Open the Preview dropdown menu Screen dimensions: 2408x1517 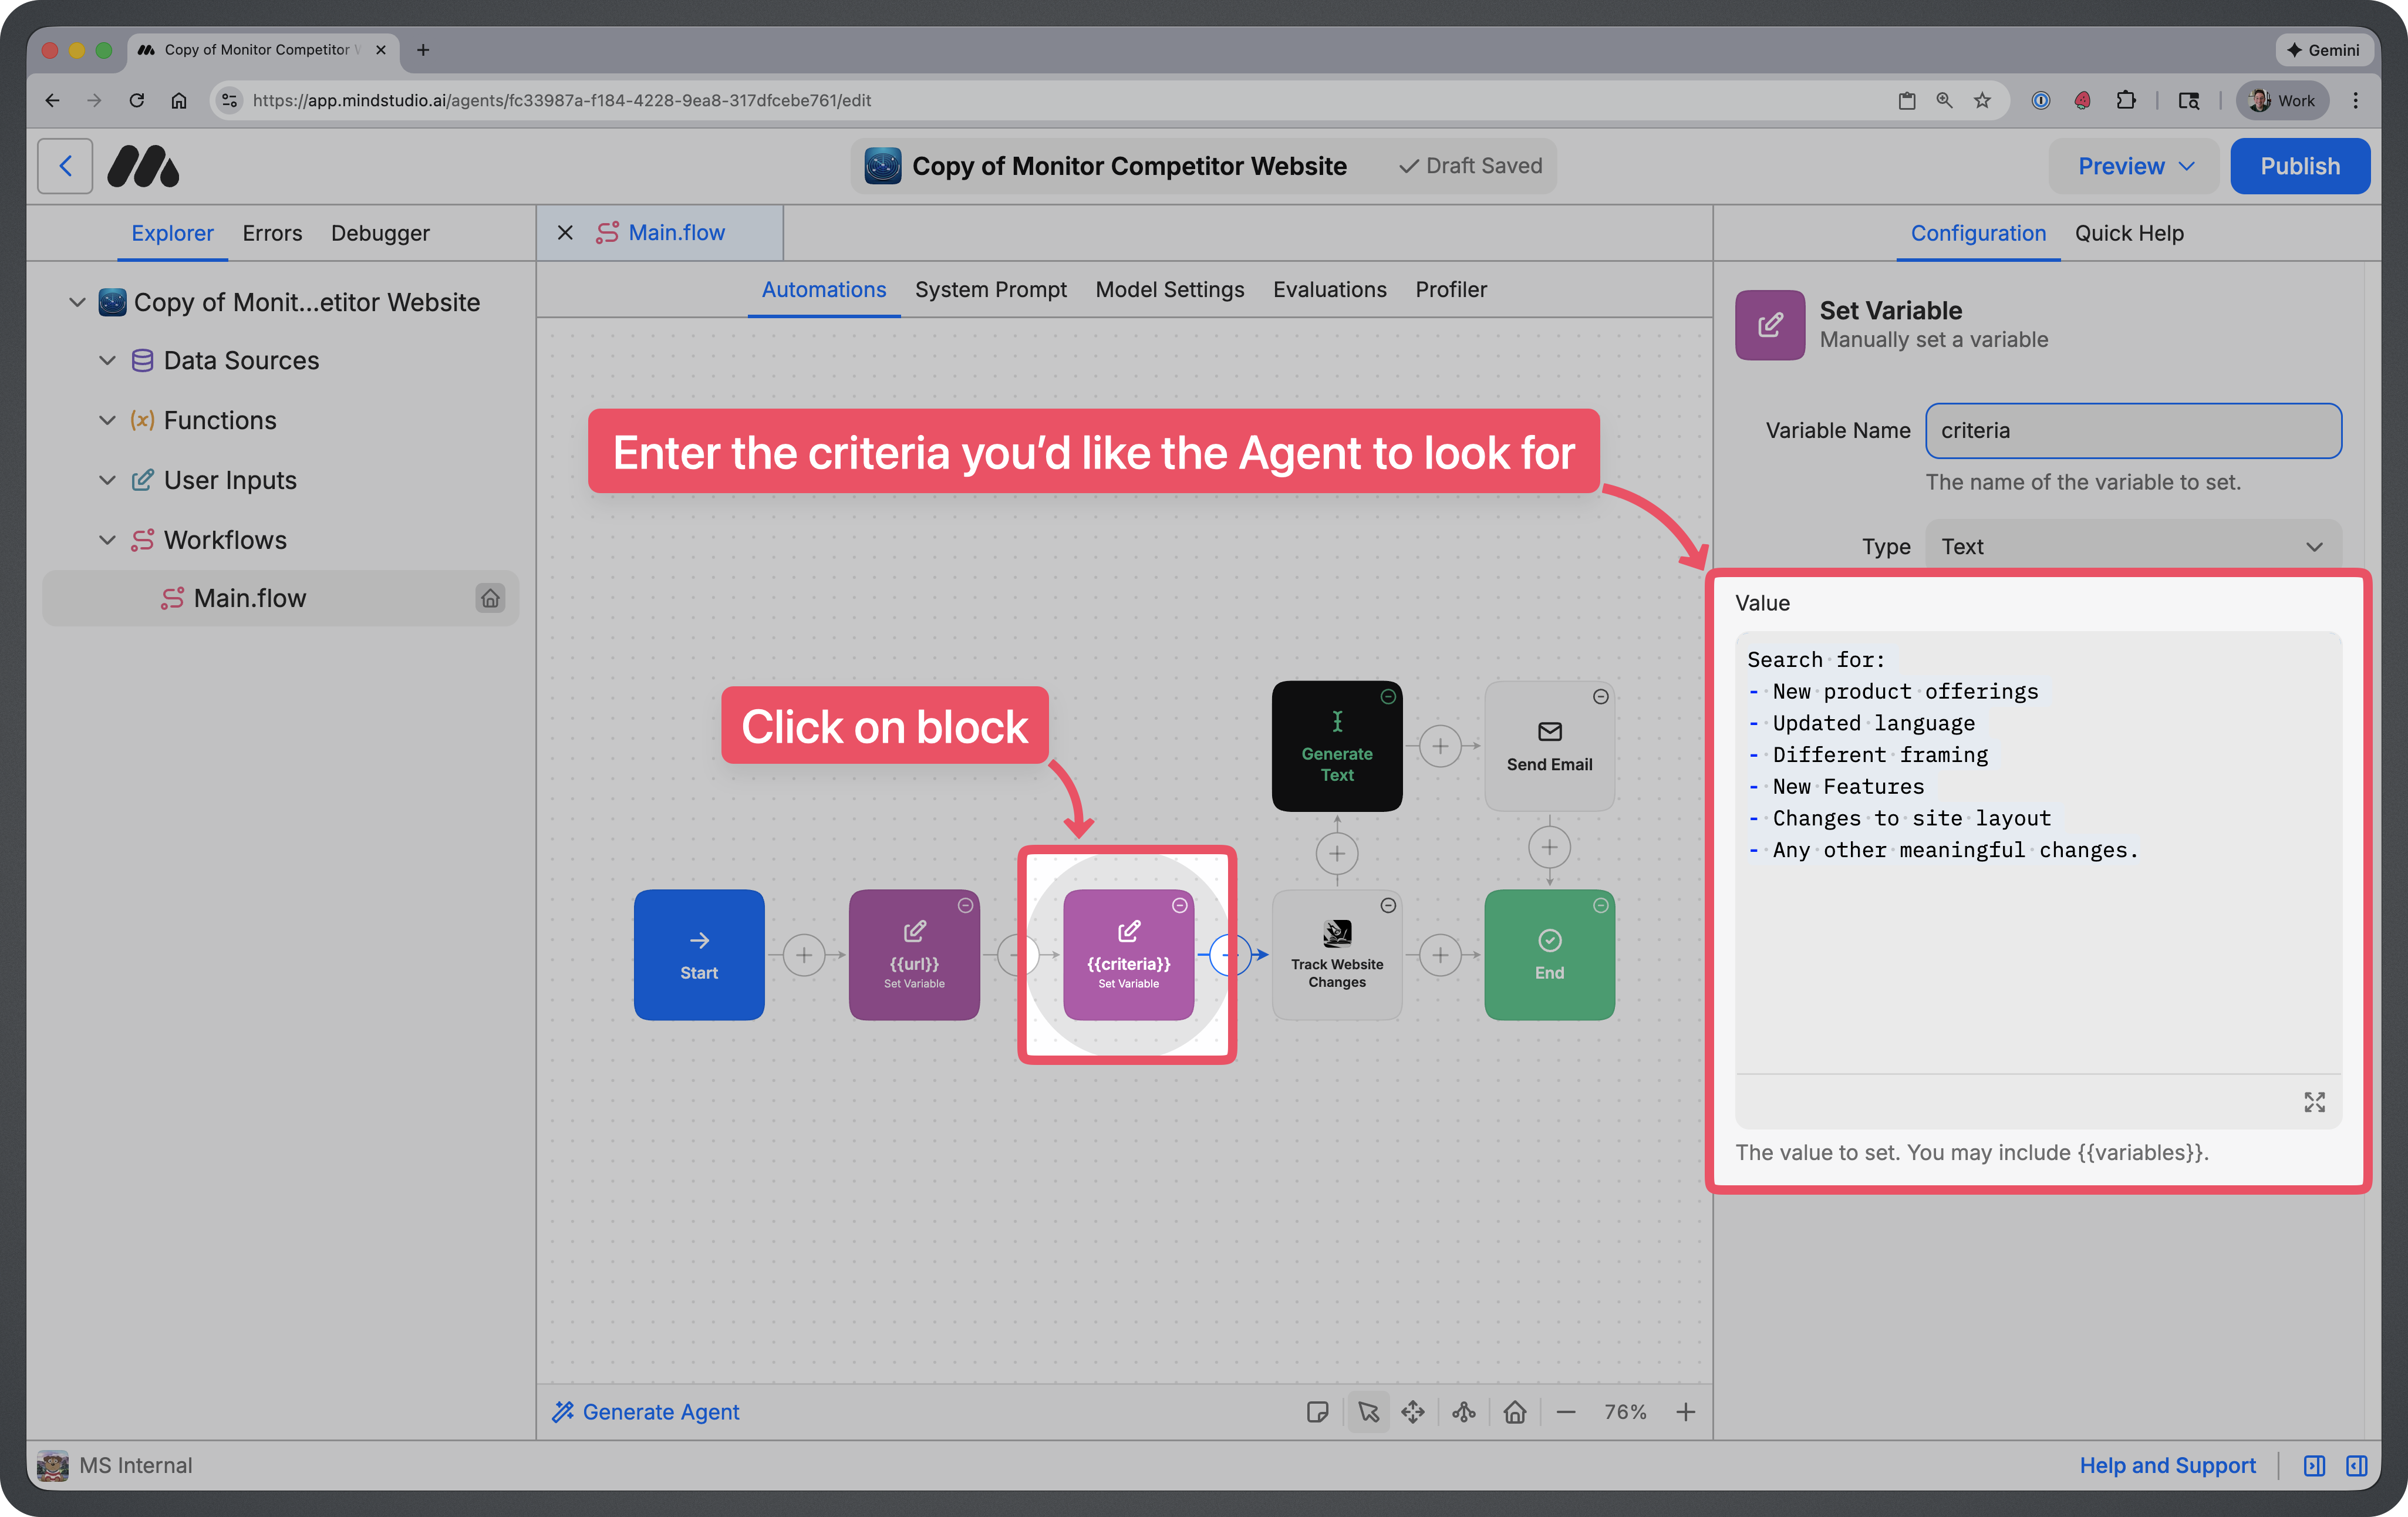[x=2135, y=166]
